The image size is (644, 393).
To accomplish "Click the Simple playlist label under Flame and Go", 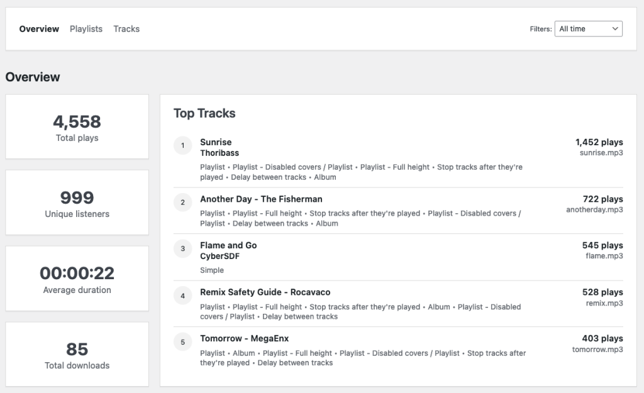I will pyautogui.click(x=212, y=270).
